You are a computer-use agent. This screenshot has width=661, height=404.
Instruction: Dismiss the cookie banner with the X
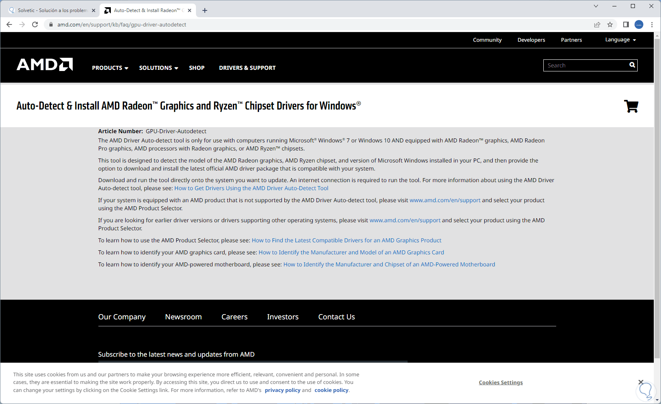[641, 382]
